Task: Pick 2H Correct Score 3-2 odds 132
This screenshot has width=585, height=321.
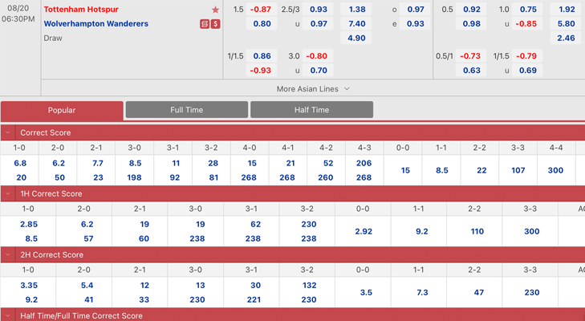Action: tap(309, 286)
